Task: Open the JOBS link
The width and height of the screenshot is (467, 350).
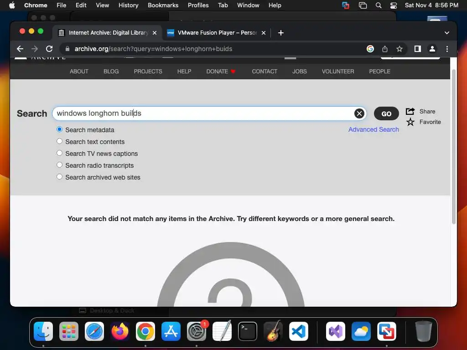Action: coord(299,72)
